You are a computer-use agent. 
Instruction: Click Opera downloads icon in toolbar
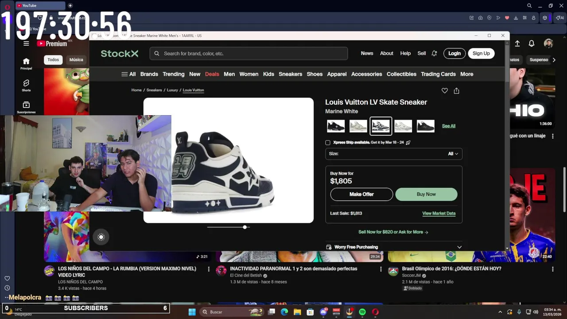(x=516, y=18)
